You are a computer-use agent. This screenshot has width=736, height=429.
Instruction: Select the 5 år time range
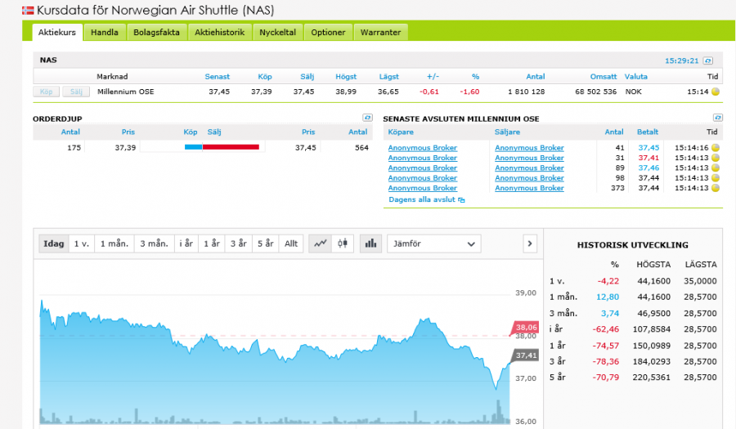264,244
